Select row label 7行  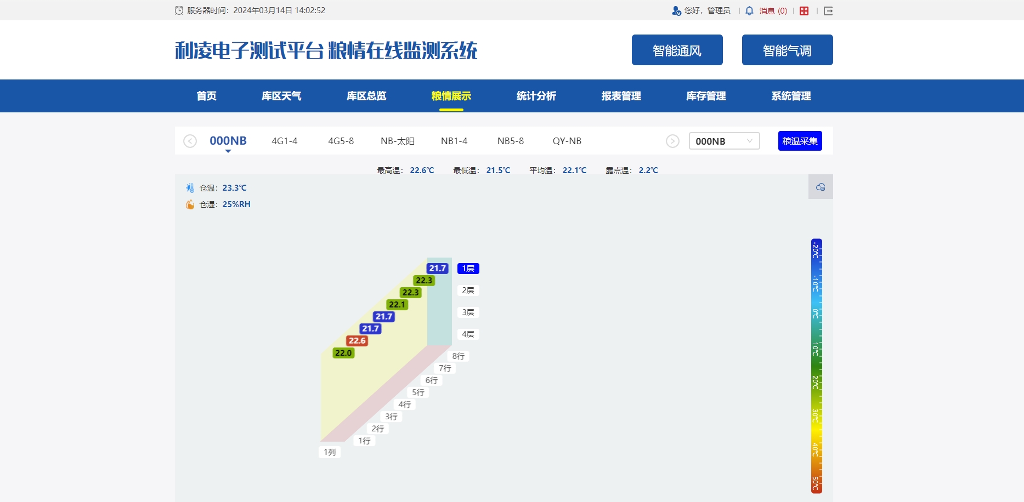click(x=445, y=368)
